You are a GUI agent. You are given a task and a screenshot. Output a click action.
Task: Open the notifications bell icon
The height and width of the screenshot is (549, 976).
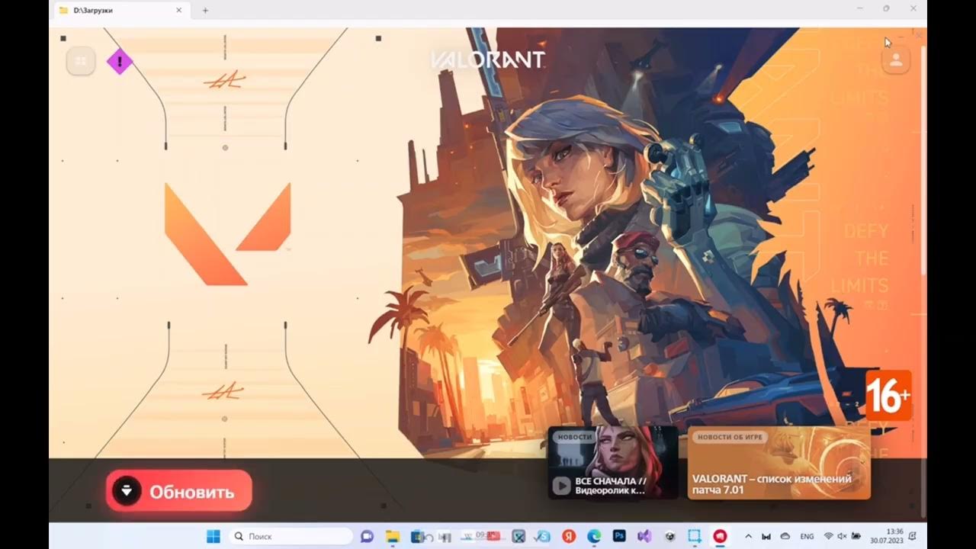913,536
